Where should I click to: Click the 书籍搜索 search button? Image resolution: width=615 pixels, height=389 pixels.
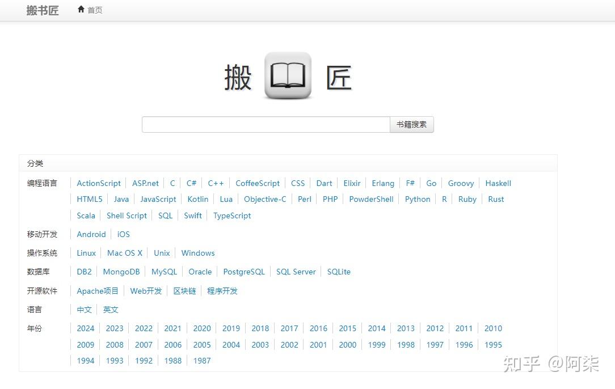(411, 124)
